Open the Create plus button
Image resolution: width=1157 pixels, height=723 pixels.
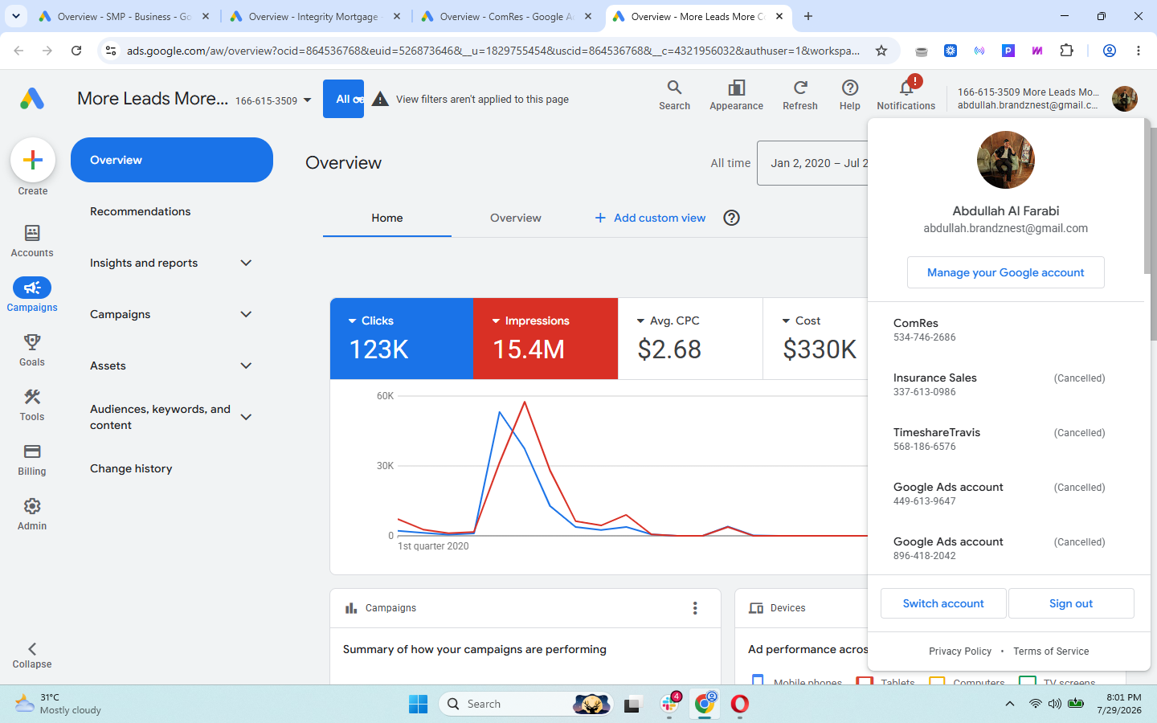[33, 160]
